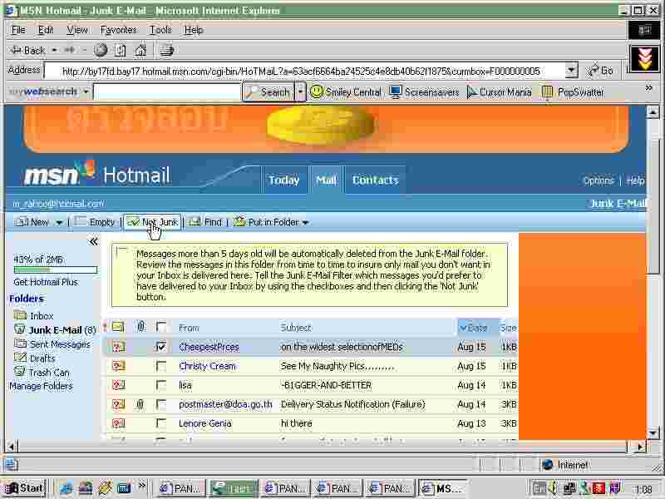Open the Manage Folders link
This screenshot has width=665, height=499.
point(41,386)
